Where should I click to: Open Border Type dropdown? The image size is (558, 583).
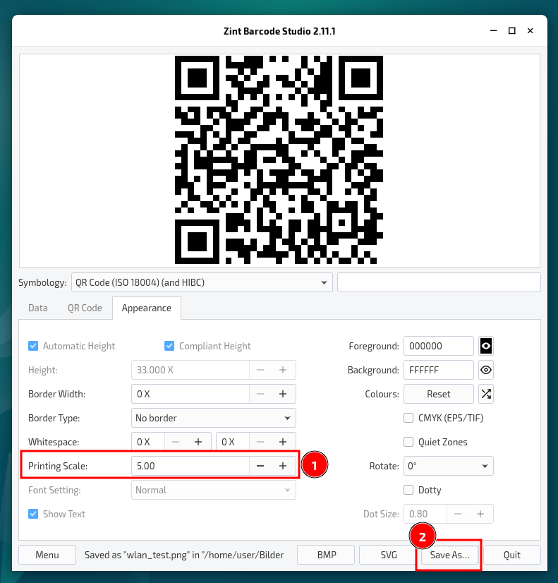(214, 418)
